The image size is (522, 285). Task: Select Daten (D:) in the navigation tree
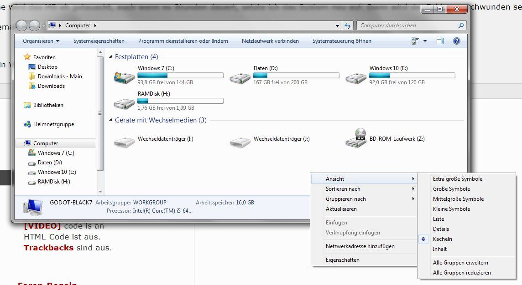point(50,163)
